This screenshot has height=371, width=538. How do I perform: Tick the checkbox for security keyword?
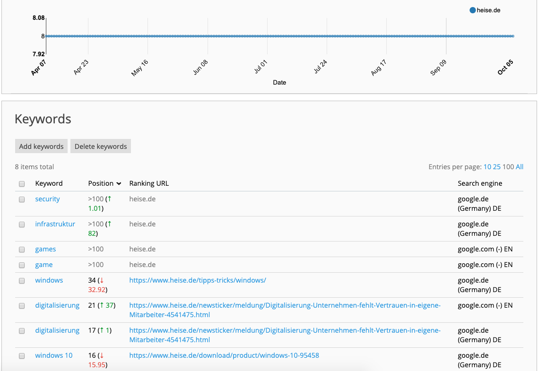[x=22, y=199]
